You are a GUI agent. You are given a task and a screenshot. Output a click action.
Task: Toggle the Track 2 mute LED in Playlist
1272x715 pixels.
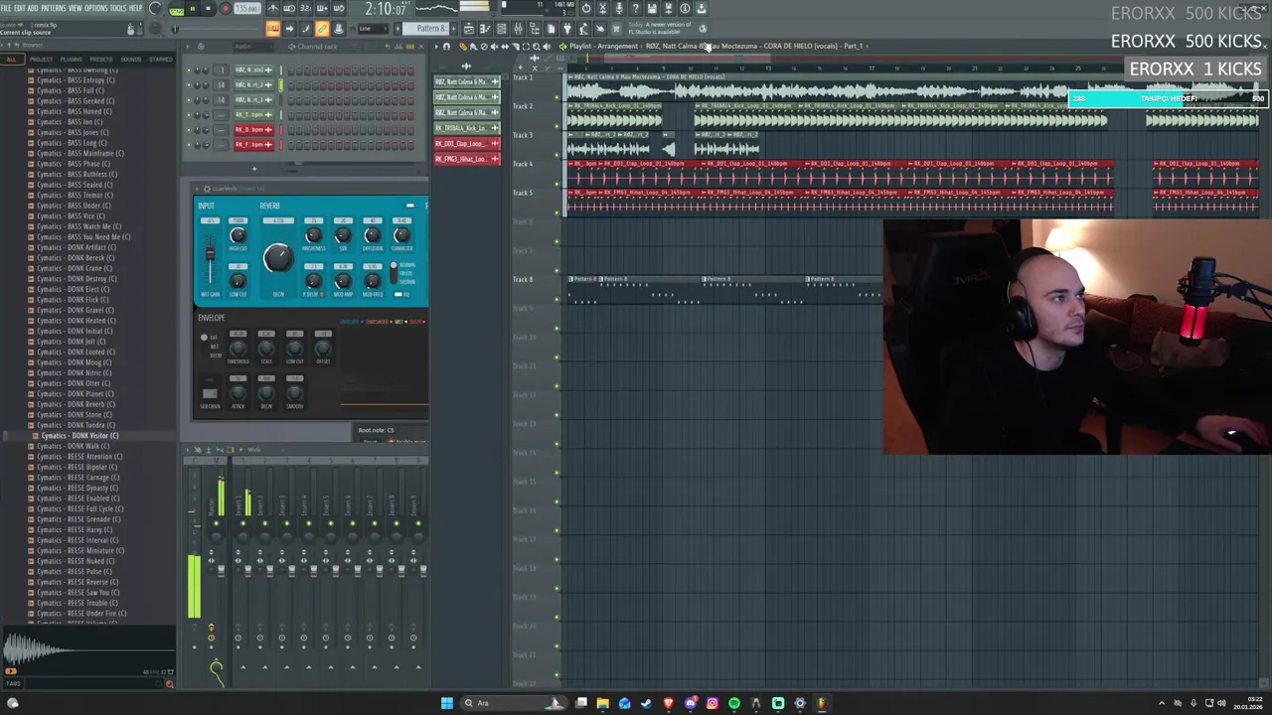[557, 126]
